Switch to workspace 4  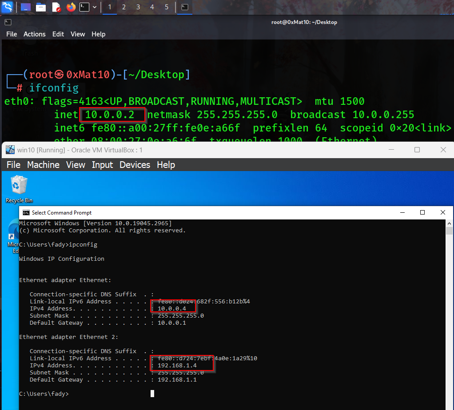click(152, 7)
